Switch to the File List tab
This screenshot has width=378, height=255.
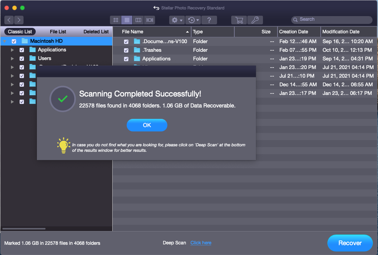click(58, 32)
